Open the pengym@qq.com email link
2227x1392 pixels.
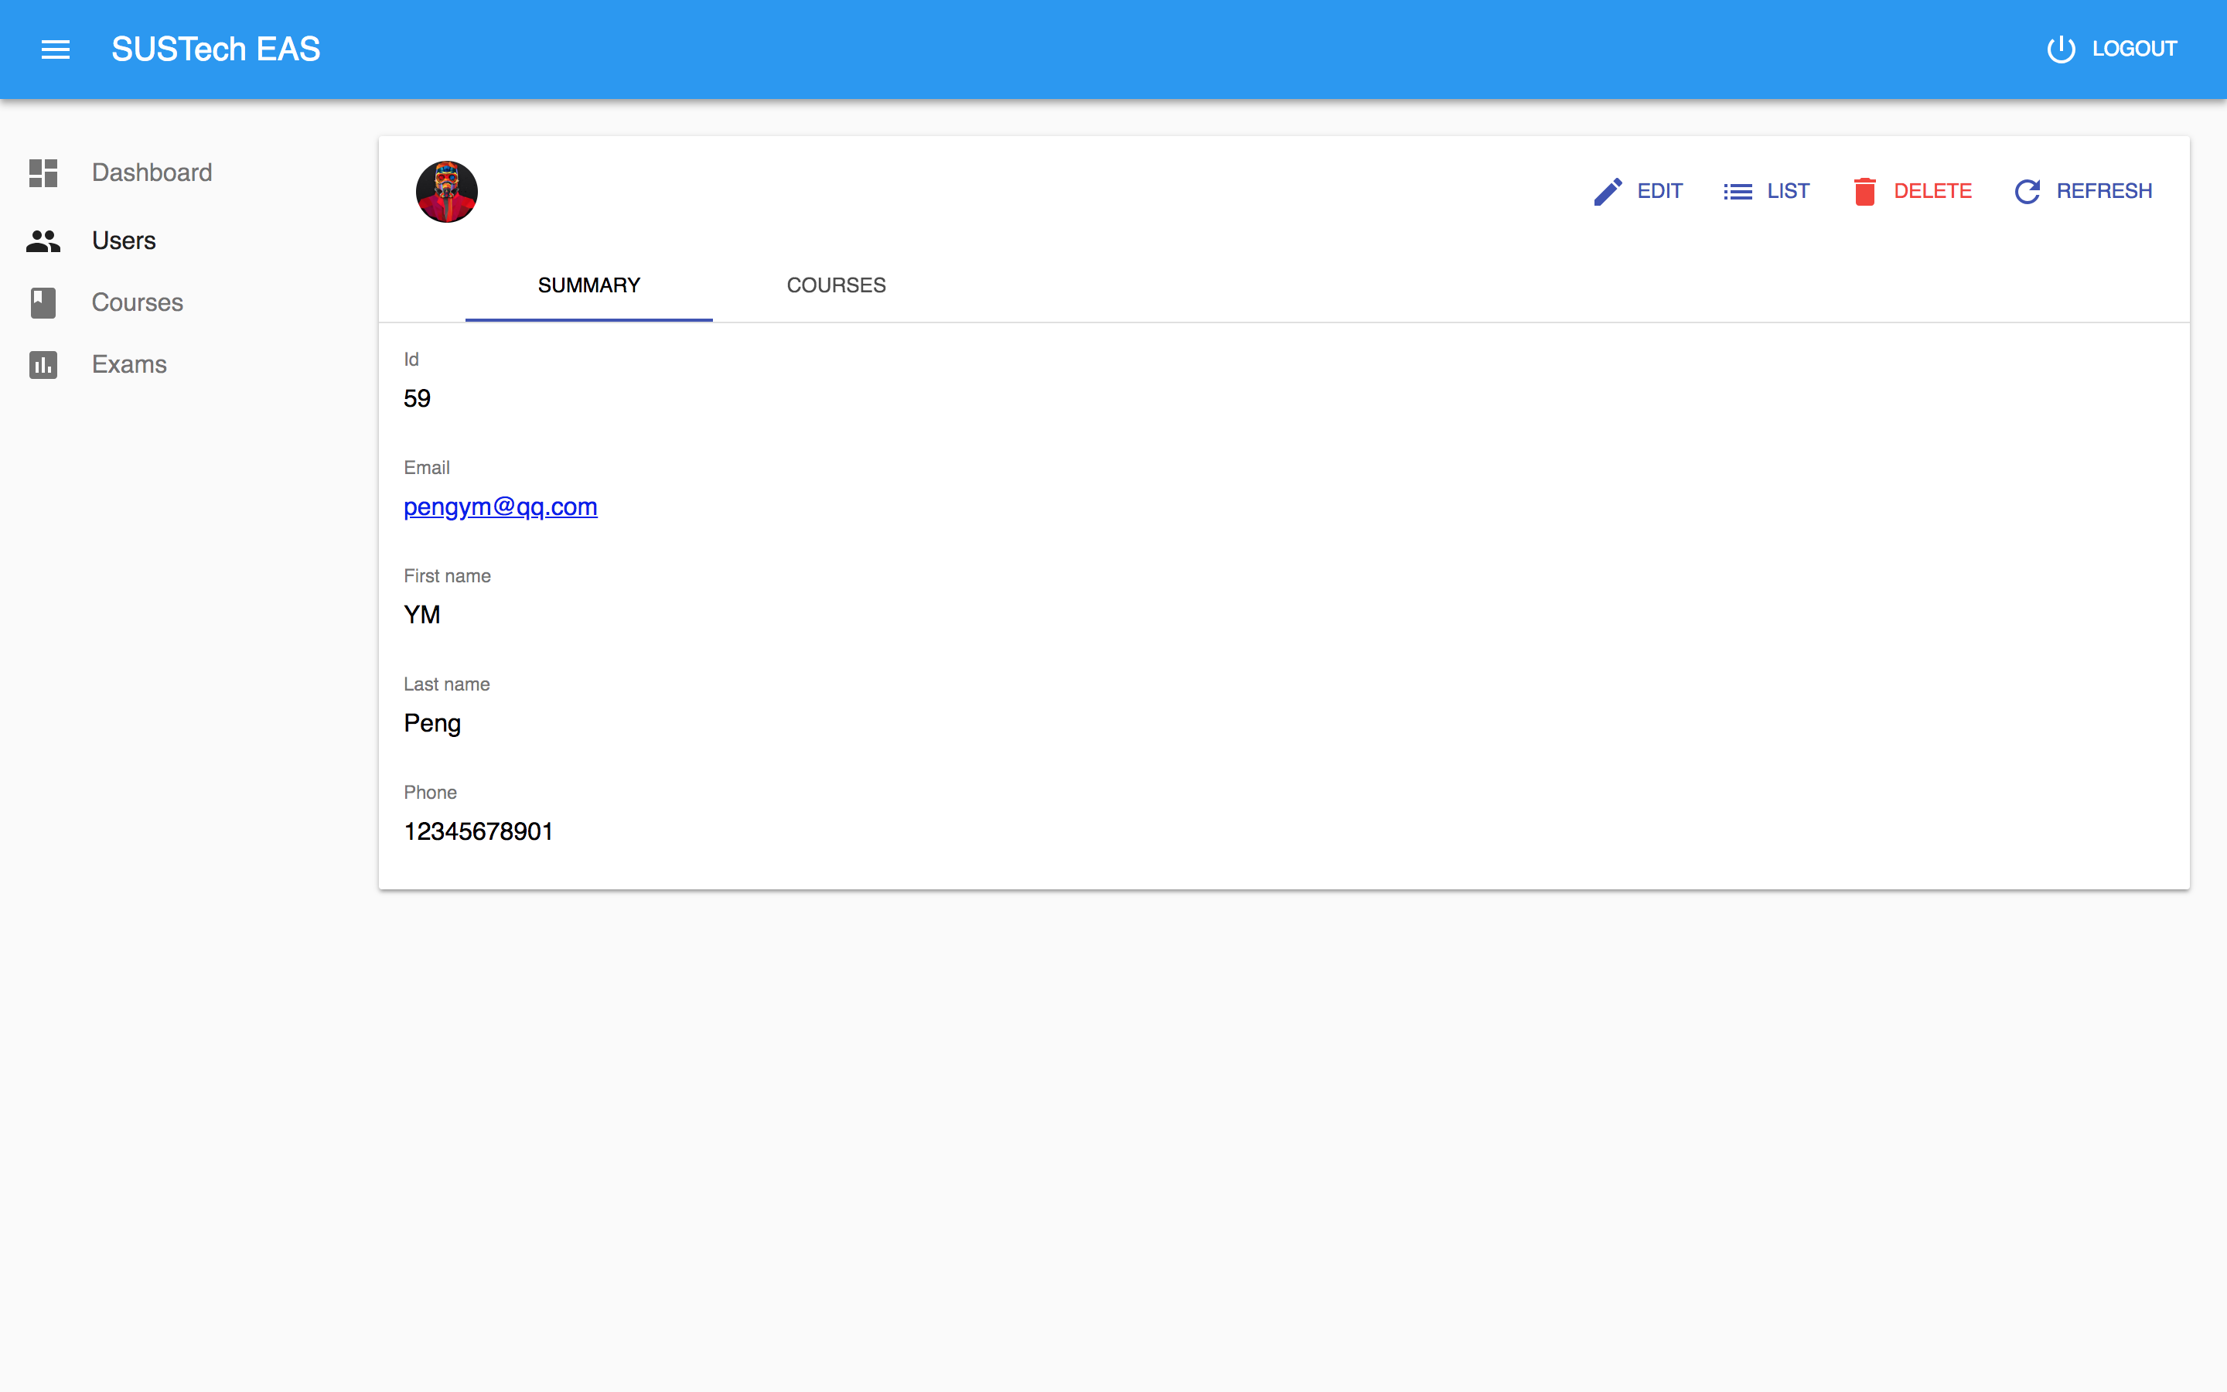point(500,507)
